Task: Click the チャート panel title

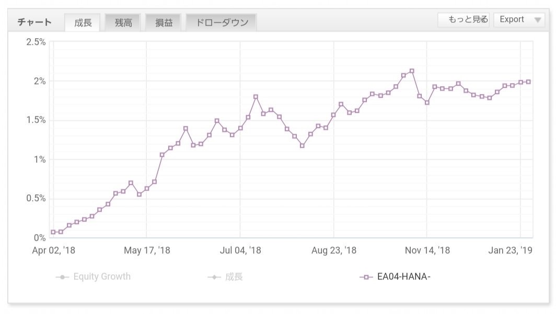Action: (34, 22)
